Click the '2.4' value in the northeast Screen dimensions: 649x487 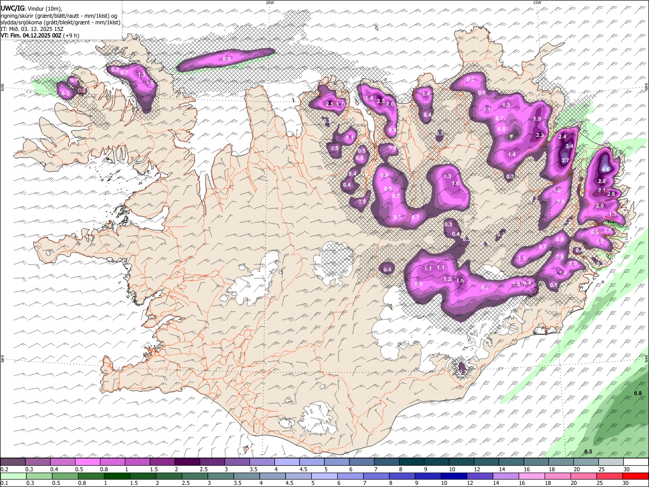tap(562, 136)
